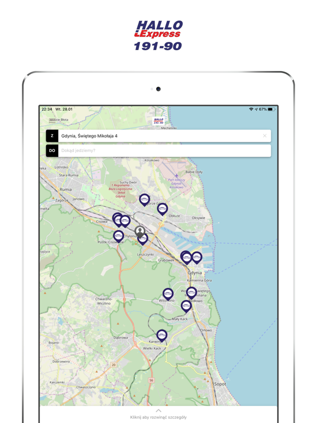Select taxi marker near Suchy Dwór
317x423 pixels.
(145, 200)
